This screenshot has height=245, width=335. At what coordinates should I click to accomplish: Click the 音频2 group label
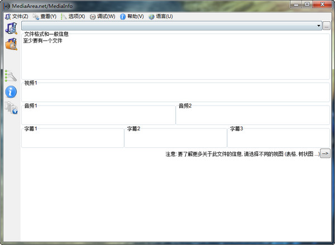[x=185, y=105]
